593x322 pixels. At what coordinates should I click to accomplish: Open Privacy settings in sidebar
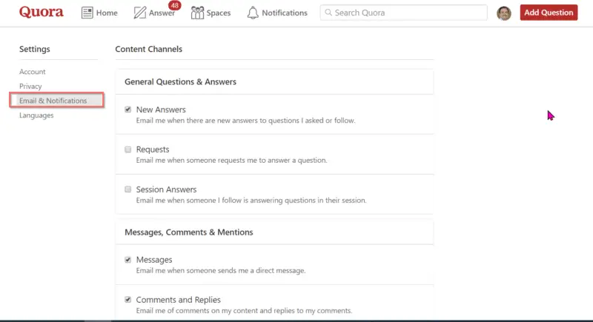point(30,86)
